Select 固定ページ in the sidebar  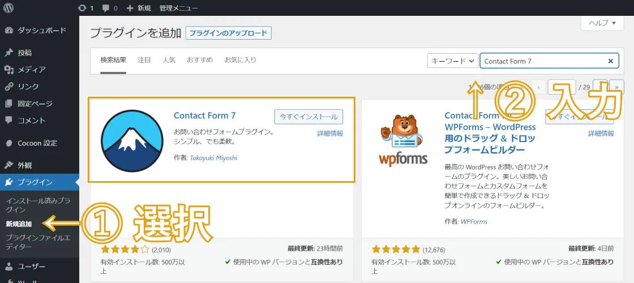pos(35,104)
